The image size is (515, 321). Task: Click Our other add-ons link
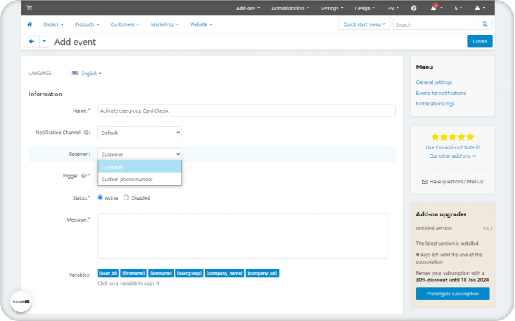point(452,156)
